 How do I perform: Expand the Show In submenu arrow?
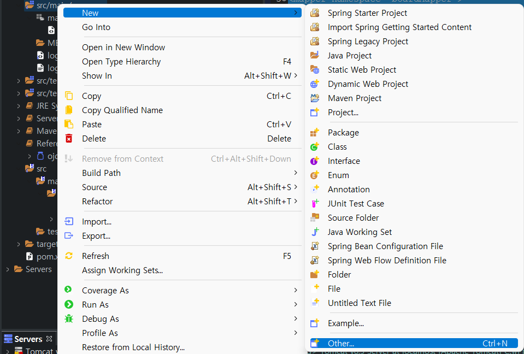296,76
